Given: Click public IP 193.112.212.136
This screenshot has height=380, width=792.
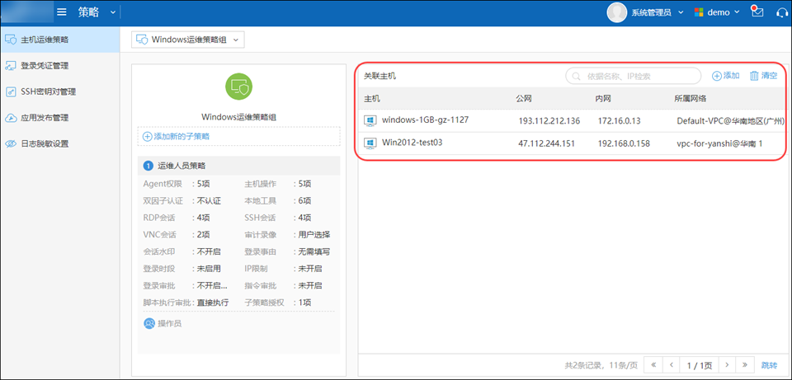Looking at the screenshot, I should 549,121.
